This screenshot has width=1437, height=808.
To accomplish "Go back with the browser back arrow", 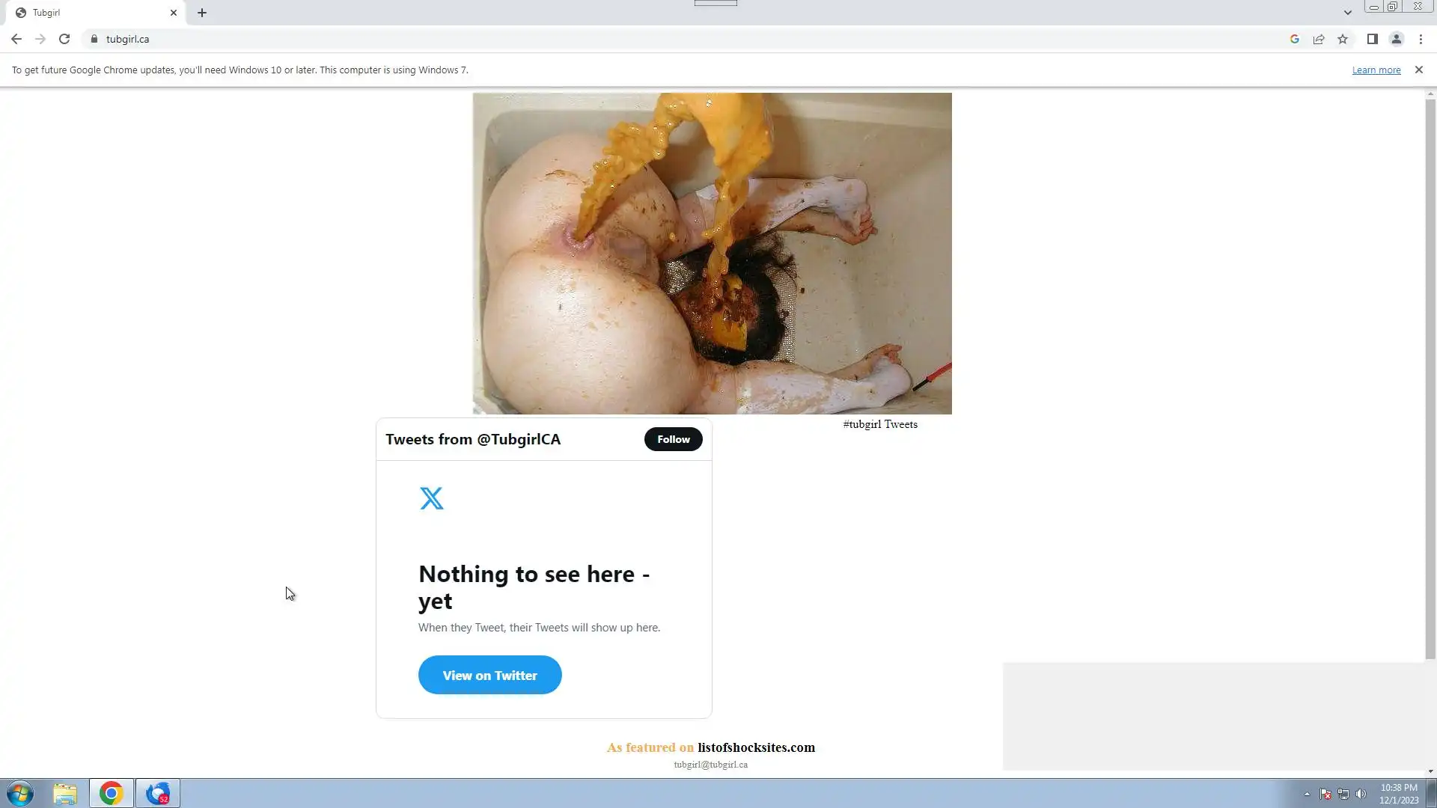I will point(16,39).
